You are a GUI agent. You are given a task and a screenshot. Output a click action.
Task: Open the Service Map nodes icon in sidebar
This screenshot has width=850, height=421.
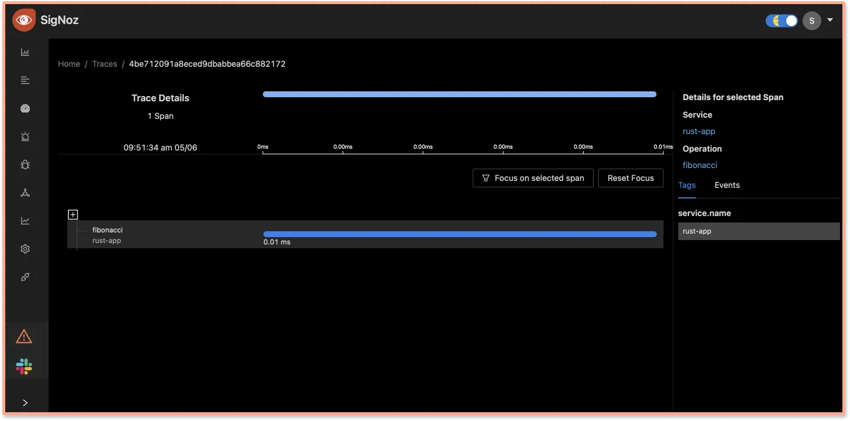(x=25, y=193)
